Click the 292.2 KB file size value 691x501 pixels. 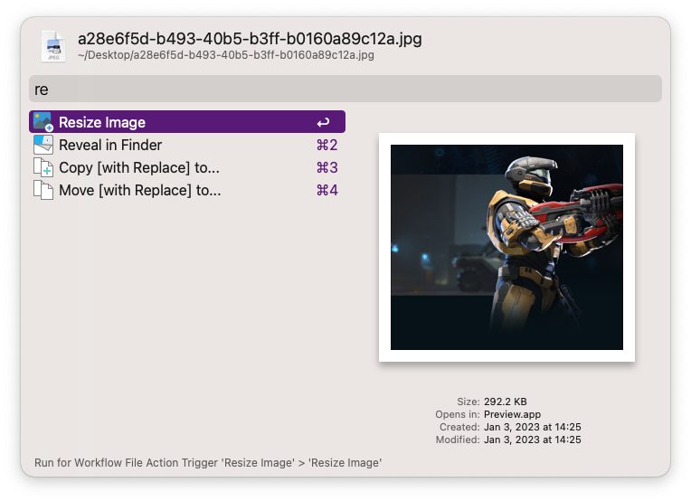click(507, 402)
